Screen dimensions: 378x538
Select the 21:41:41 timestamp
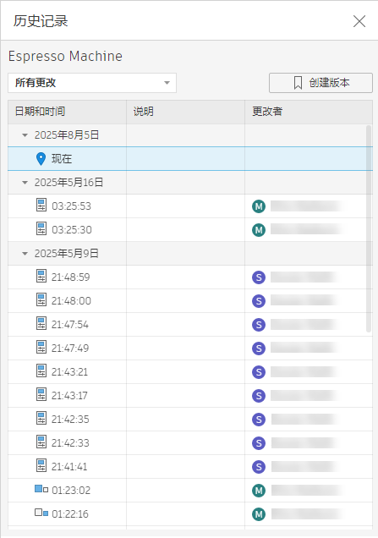point(69,467)
